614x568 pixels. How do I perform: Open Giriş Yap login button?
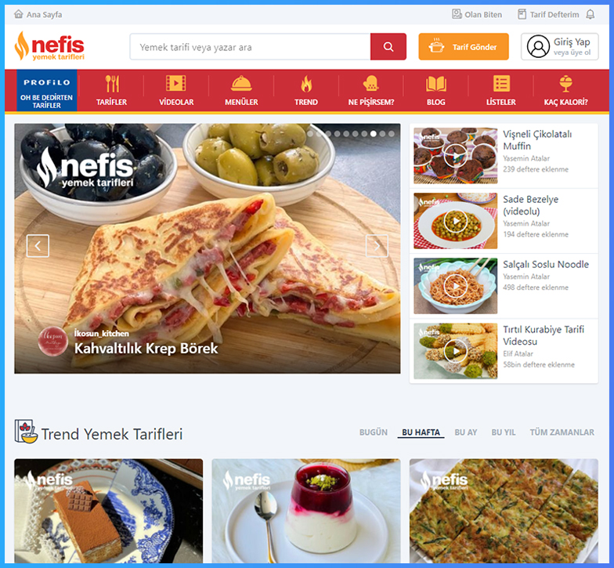pyautogui.click(x=559, y=47)
